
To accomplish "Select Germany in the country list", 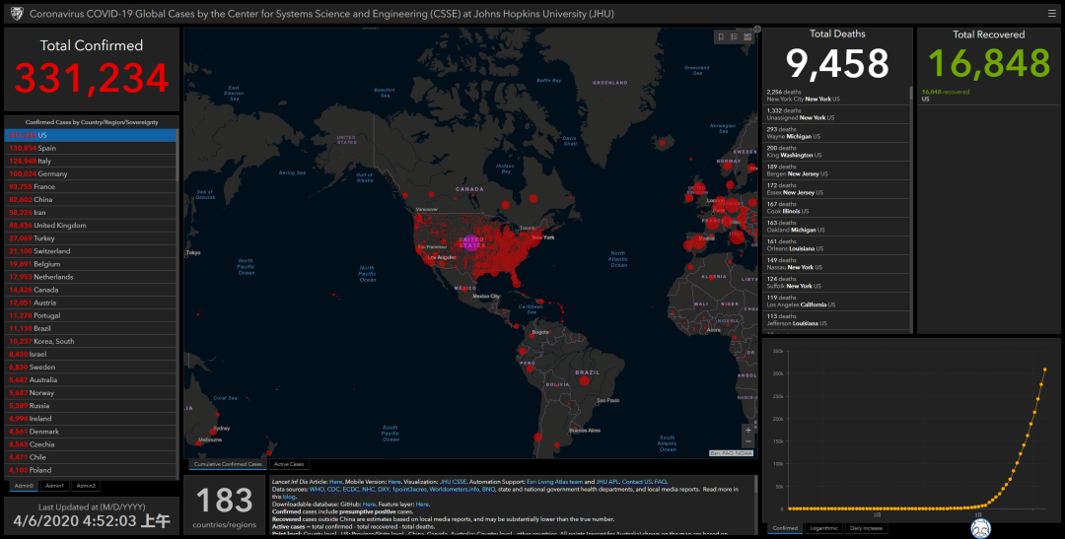I will (x=91, y=173).
